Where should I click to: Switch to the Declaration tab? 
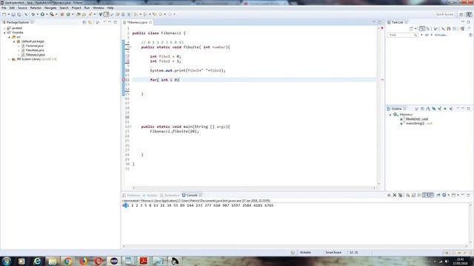pyautogui.click(x=170, y=195)
